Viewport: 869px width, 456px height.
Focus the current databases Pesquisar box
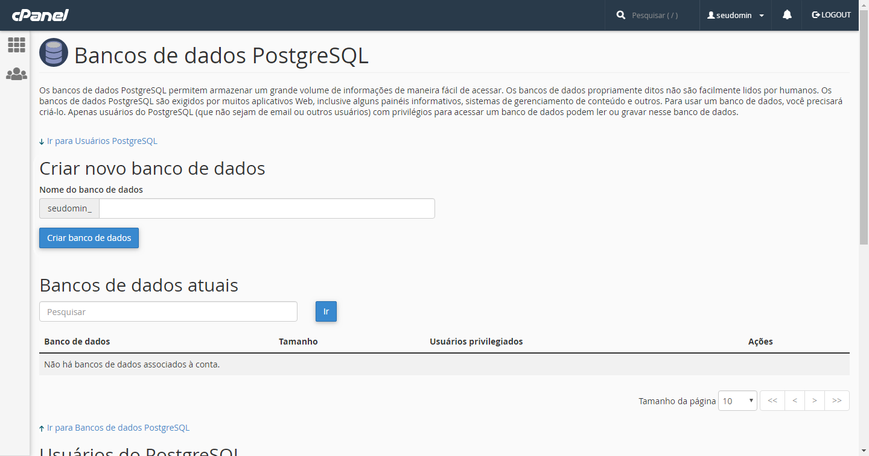pos(168,311)
